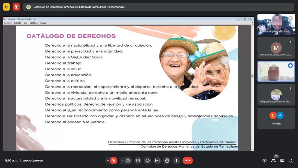Viewport: 298px width, 168px height.
Task: Show meeting details with the info icon
Action: pos(264,160)
